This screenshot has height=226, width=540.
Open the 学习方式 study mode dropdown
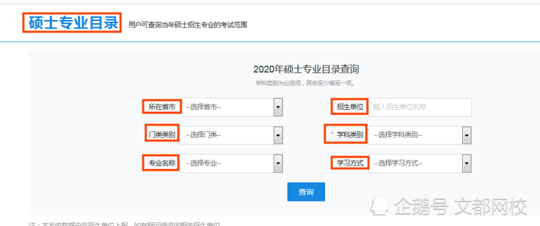[420, 163]
